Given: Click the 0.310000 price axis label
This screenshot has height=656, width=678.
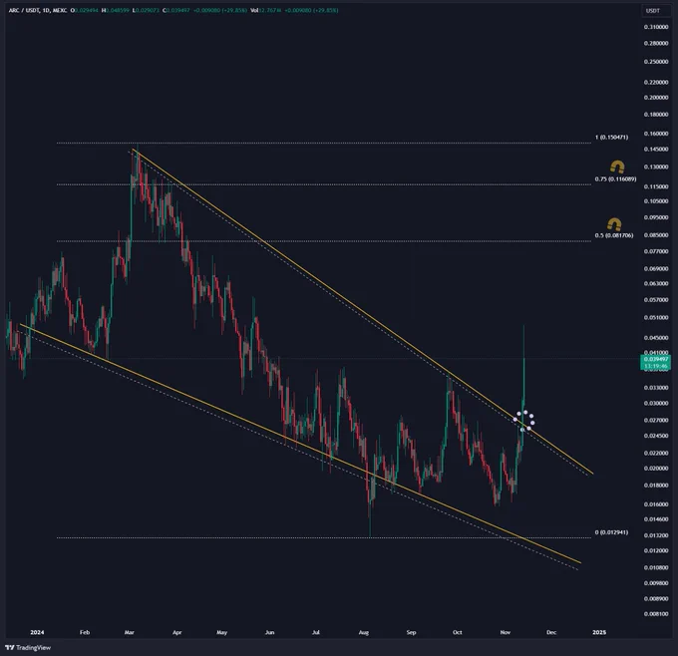Looking at the screenshot, I should point(656,27).
